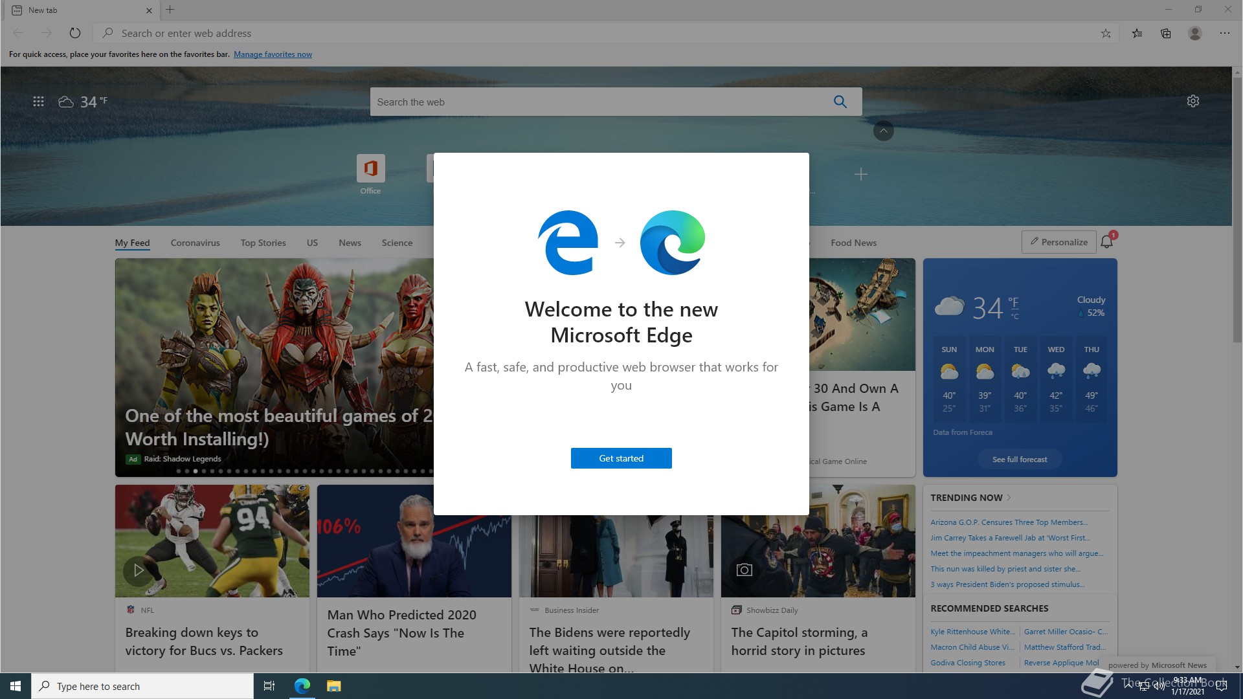Search Garret Miller Ocasio recommended search
1243x699 pixels.
pos(1066,632)
